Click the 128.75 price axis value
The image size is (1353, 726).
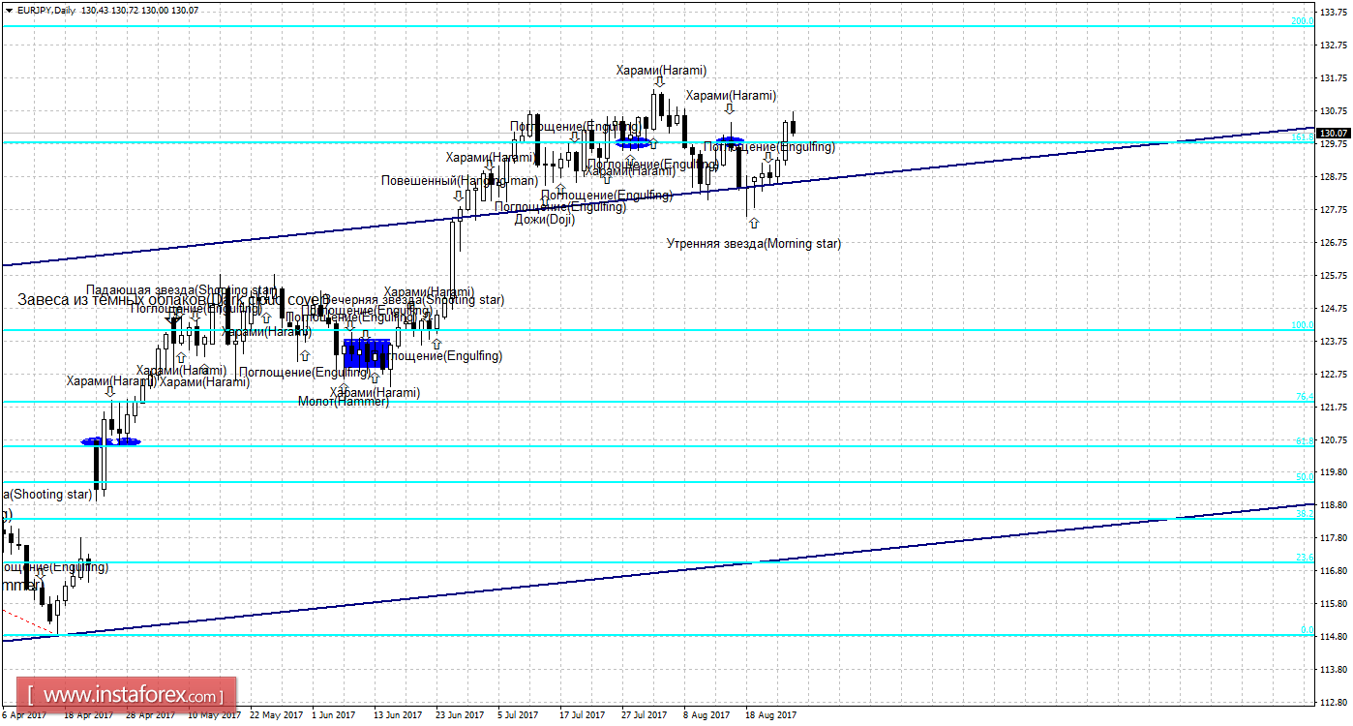click(1334, 177)
